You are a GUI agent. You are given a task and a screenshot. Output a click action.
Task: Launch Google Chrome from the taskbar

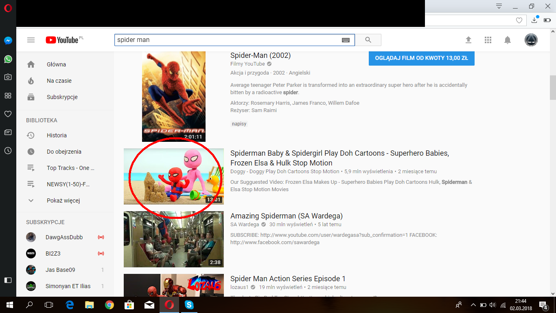[x=109, y=305]
